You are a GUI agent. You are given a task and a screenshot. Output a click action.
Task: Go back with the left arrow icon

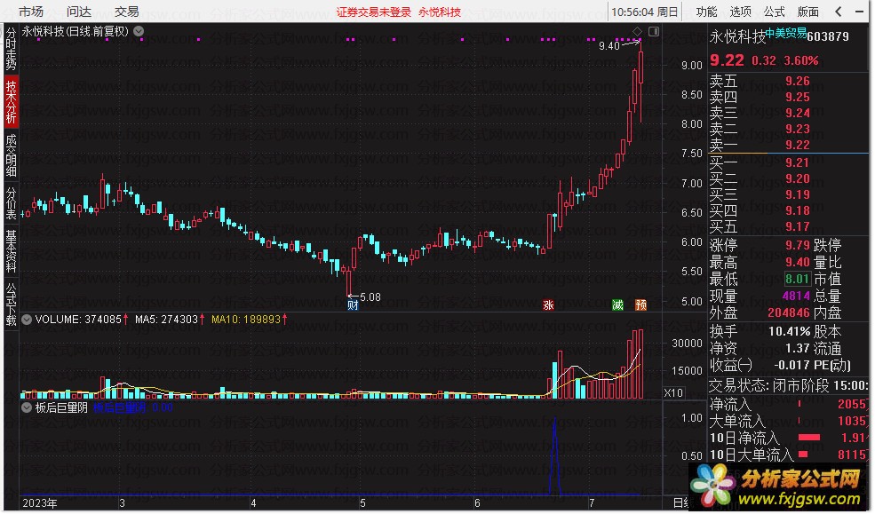[839, 12]
